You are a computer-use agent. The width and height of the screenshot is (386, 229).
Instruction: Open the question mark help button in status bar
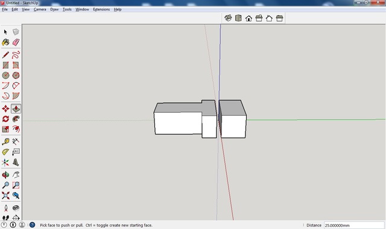(32, 225)
